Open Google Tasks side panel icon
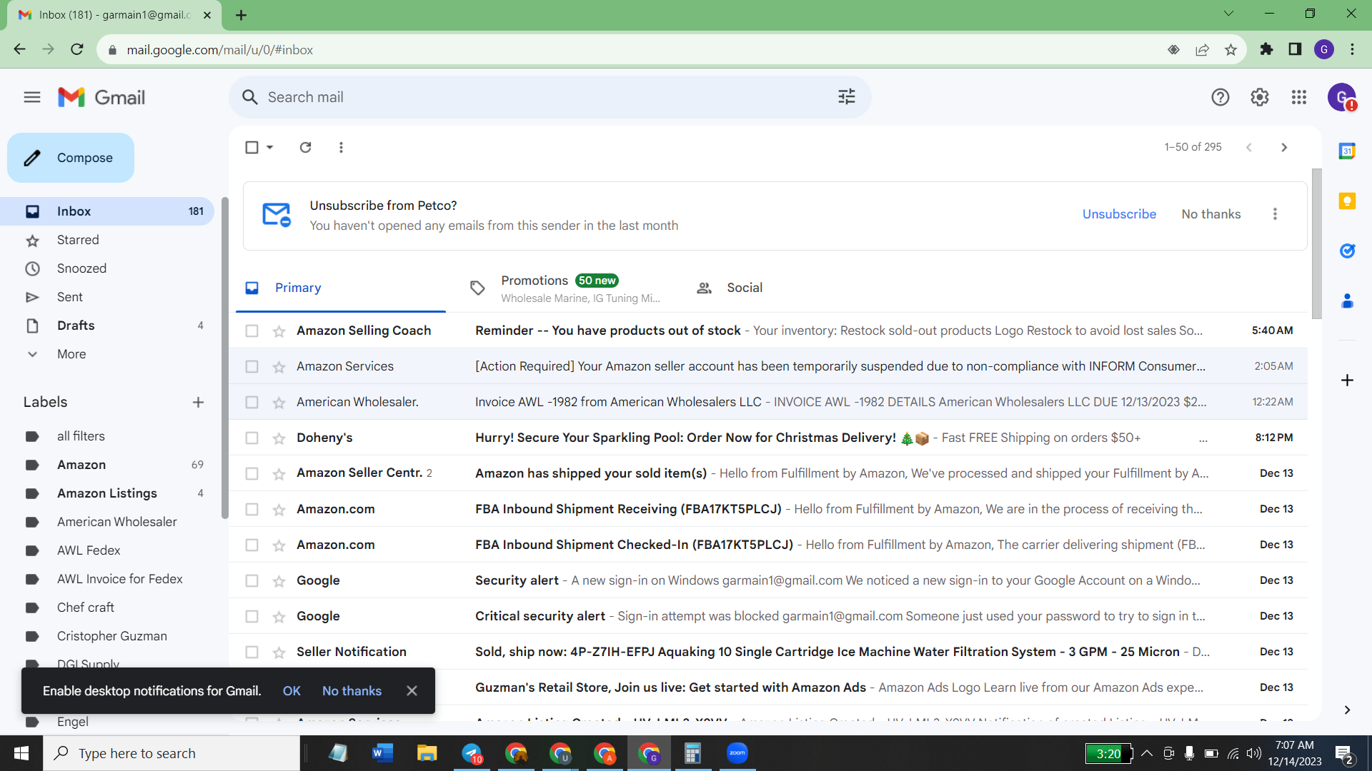This screenshot has width=1372, height=771. (x=1347, y=251)
